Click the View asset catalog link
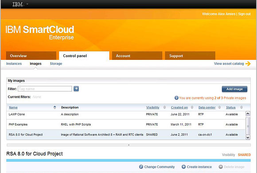Viewport: 257px width, 173px height. [229, 64]
